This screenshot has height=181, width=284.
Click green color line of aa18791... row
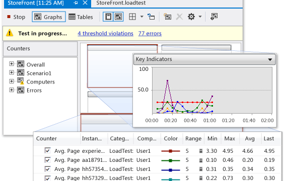170,160
